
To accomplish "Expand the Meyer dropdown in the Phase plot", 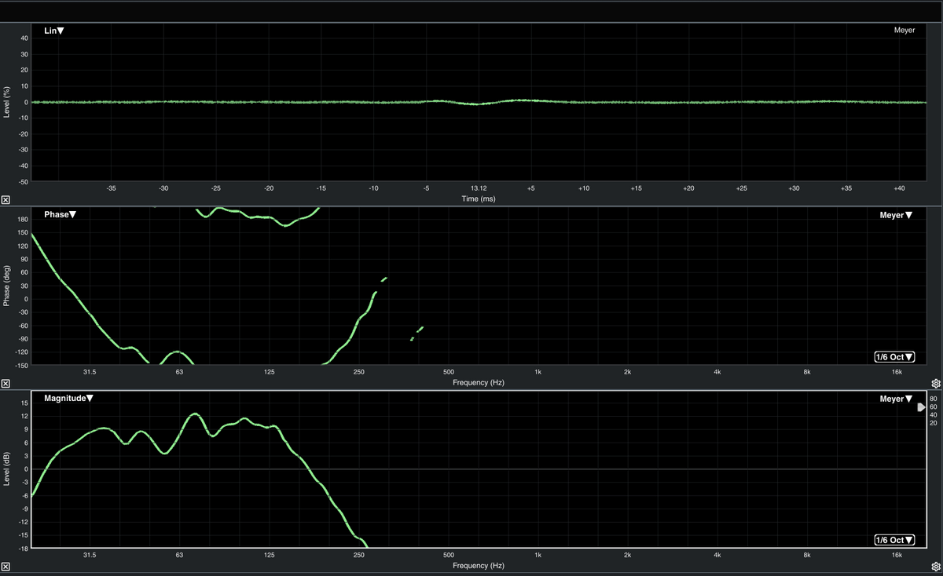I will [x=897, y=215].
